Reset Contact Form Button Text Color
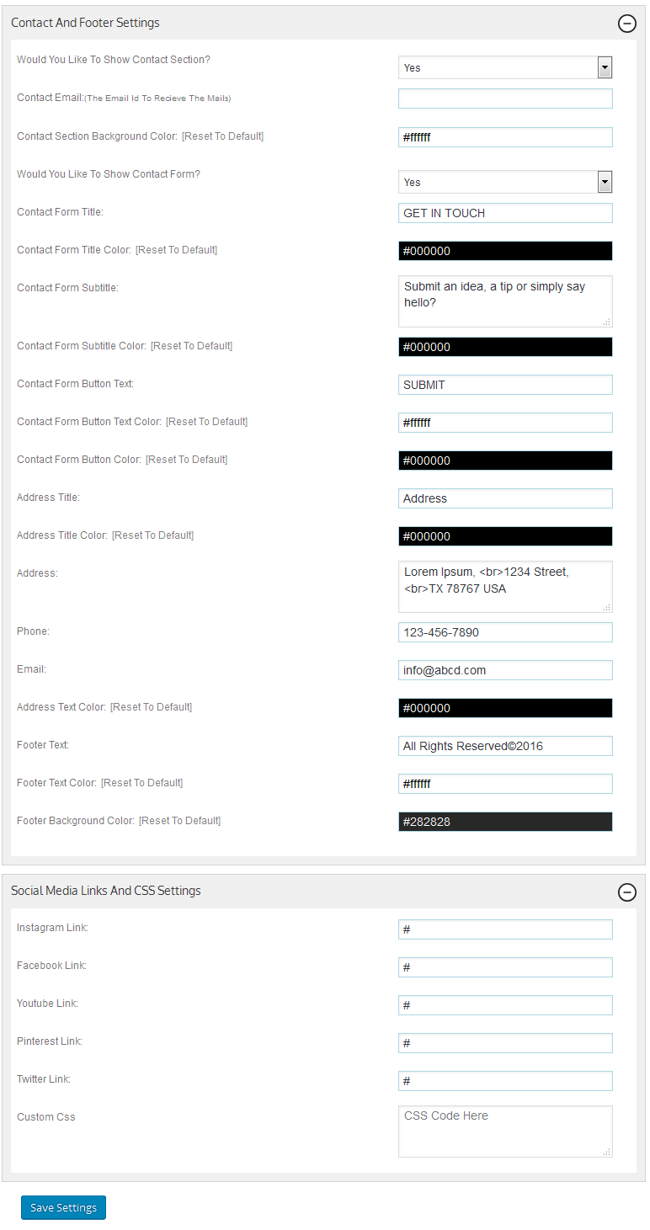Viewport: 650px width, 1230px height. (206, 422)
